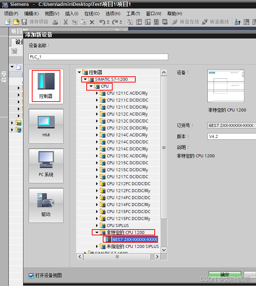Click the Start runtime RT icon
This screenshot has width=256, height=286.
(165, 22)
